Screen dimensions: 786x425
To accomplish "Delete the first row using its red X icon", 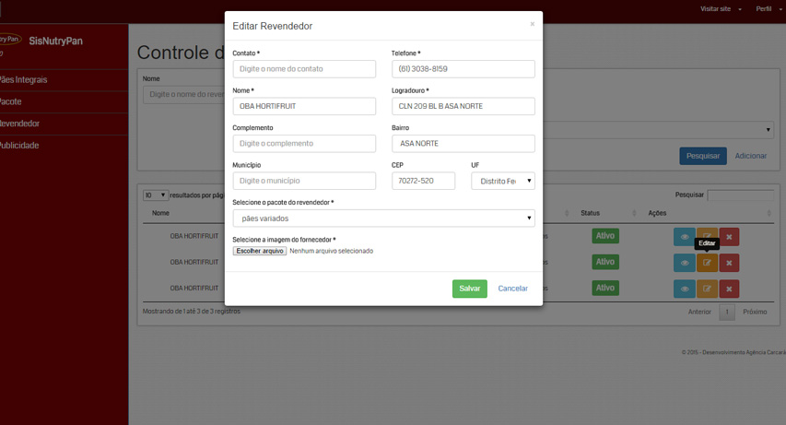I will (x=729, y=237).
